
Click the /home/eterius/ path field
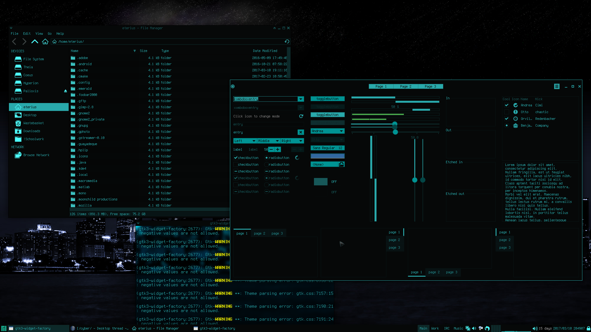coord(171,41)
